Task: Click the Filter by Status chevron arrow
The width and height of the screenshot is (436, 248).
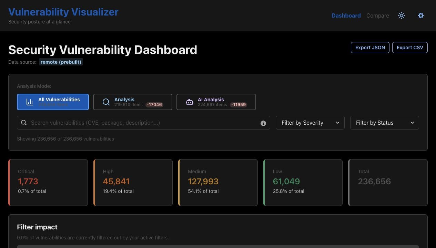Action: coord(412,123)
